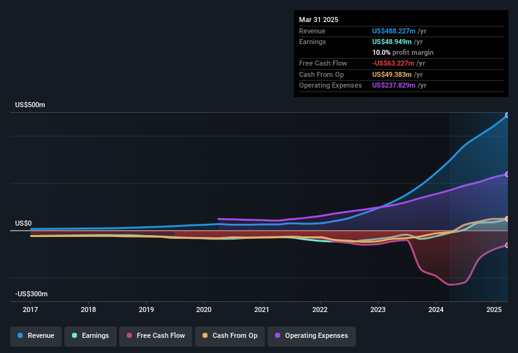Select the 2023 x-axis label
Image resolution: width=518 pixels, height=353 pixels.
377,310
